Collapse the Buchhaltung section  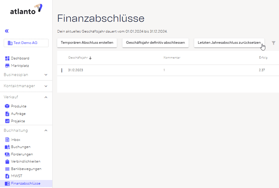(46, 130)
